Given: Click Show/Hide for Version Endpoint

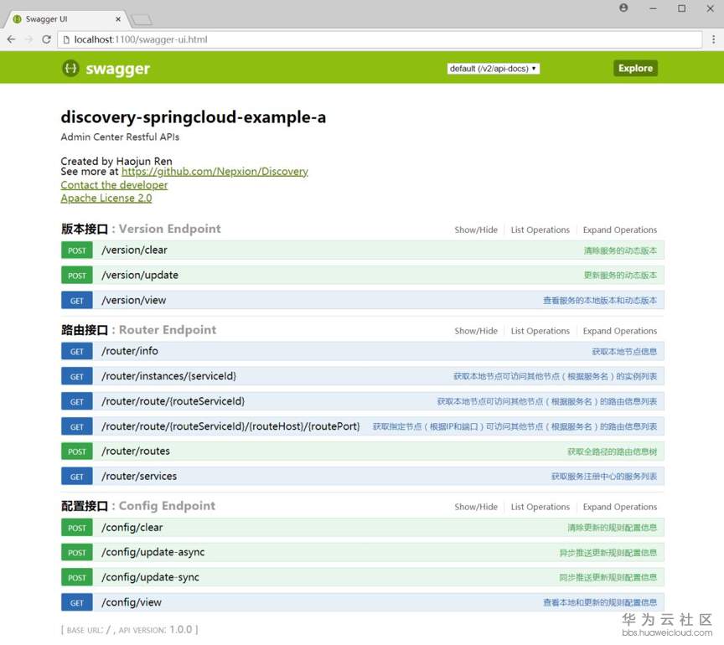Looking at the screenshot, I should click(x=476, y=230).
